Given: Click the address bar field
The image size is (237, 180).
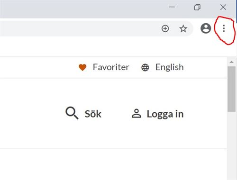Looking at the screenshot, I should [x=79, y=28].
